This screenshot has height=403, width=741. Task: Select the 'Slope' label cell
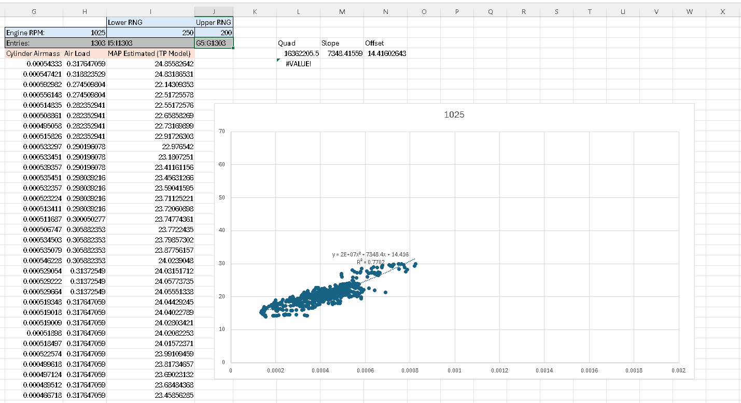click(342, 43)
